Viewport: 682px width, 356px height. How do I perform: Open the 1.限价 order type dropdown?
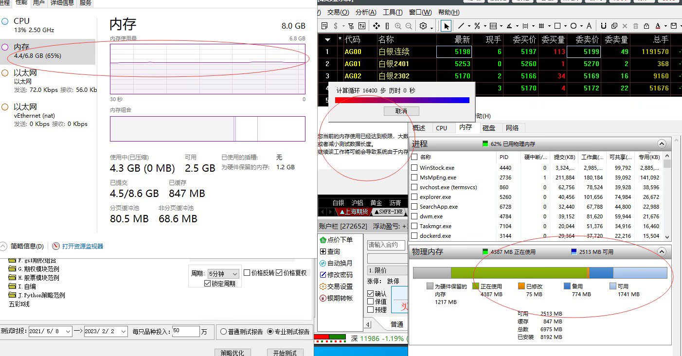(x=388, y=270)
